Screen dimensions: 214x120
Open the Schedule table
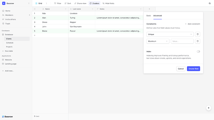click(x=10, y=43)
